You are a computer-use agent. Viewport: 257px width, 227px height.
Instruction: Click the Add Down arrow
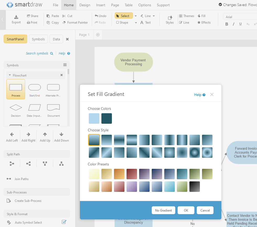coord(61,134)
